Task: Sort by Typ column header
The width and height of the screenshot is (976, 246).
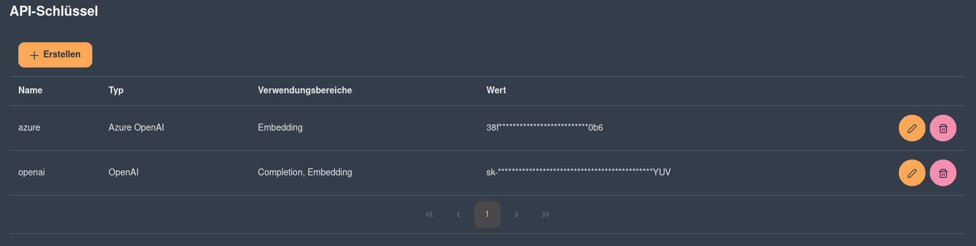Action: tap(116, 90)
